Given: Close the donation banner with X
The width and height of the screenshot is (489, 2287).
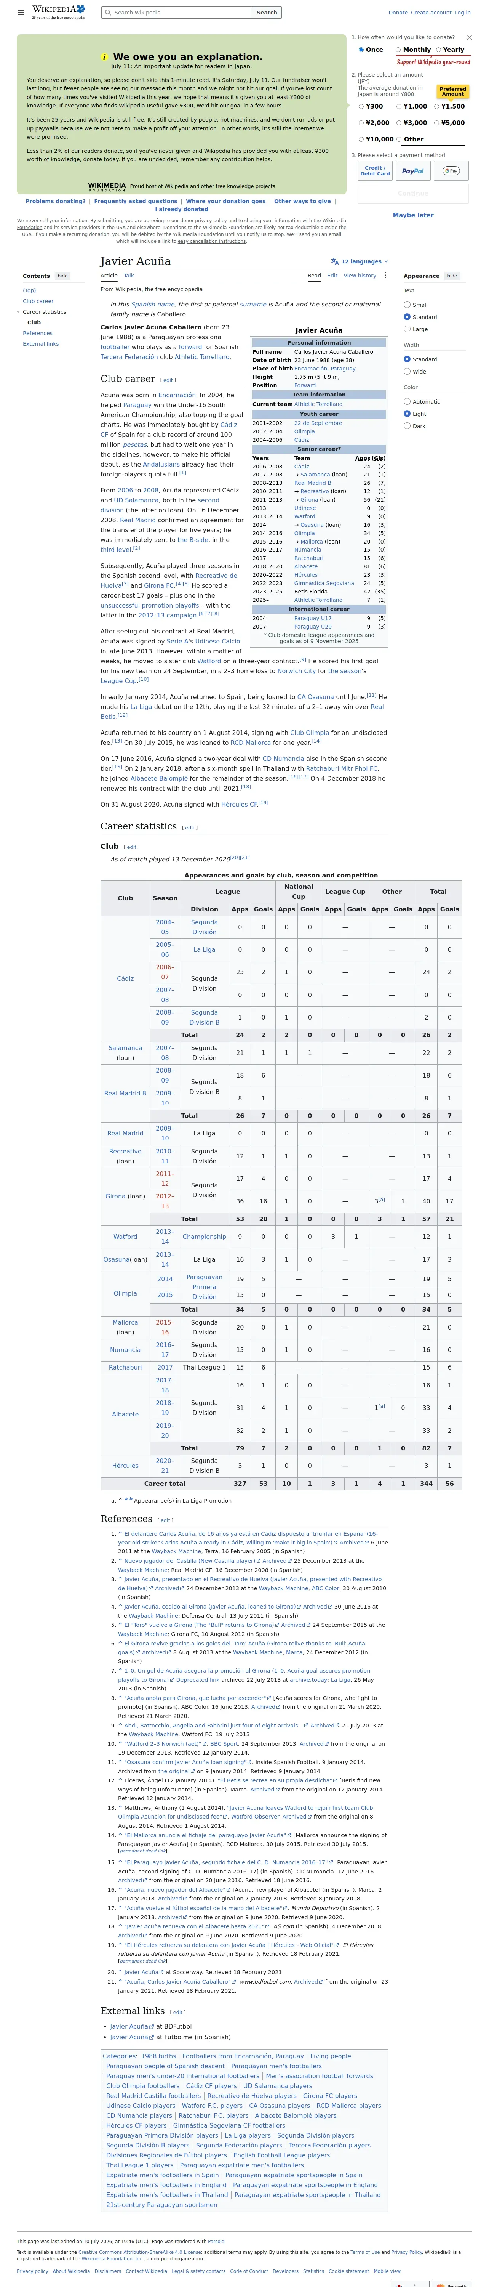Looking at the screenshot, I should pos(468,37).
